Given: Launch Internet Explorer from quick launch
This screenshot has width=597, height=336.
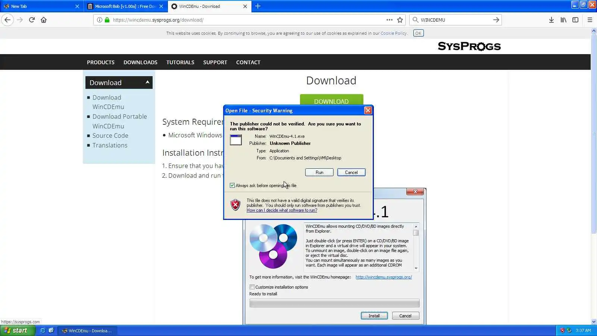Looking at the screenshot, I should point(43,330).
